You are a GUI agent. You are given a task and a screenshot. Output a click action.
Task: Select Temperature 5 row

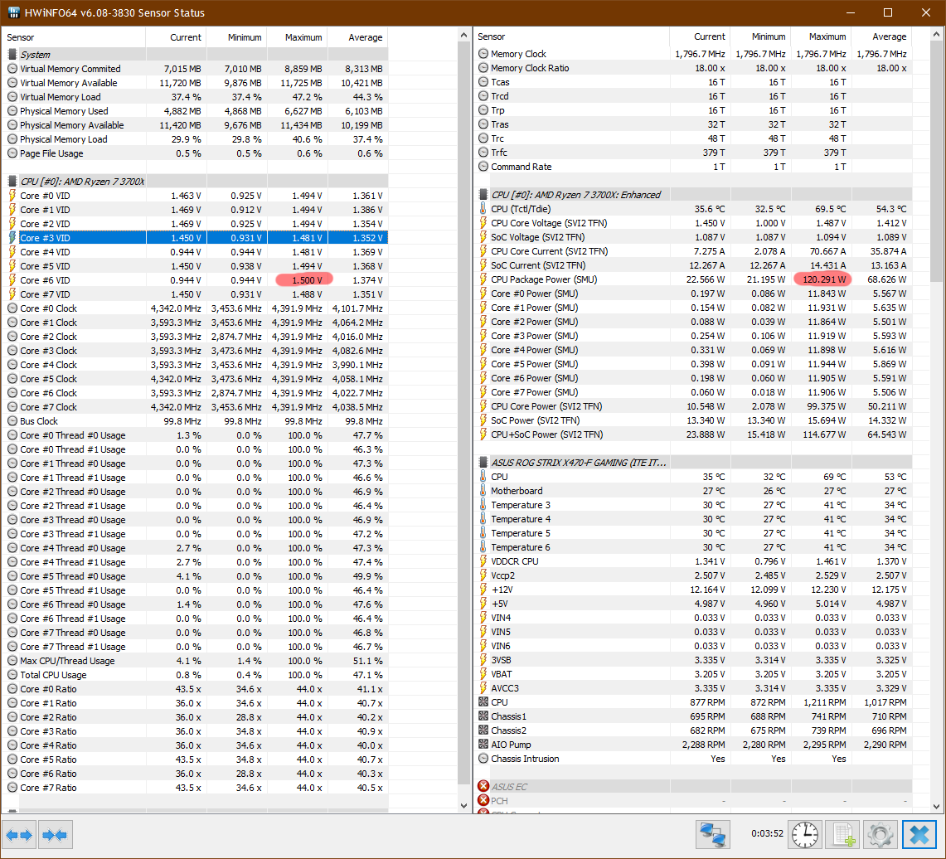(x=693, y=532)
